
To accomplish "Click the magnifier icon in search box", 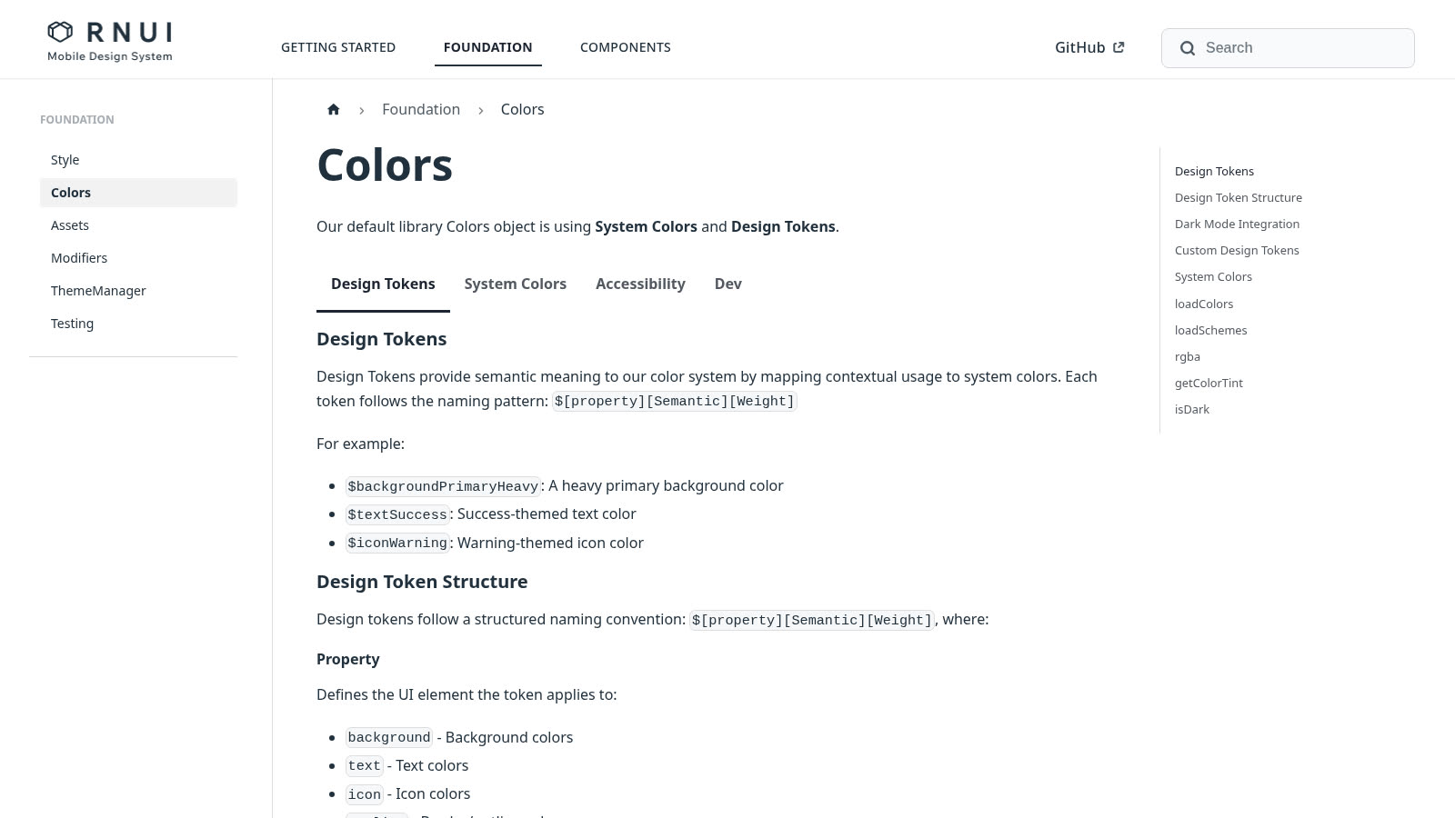I will (x=1188, y=48).
